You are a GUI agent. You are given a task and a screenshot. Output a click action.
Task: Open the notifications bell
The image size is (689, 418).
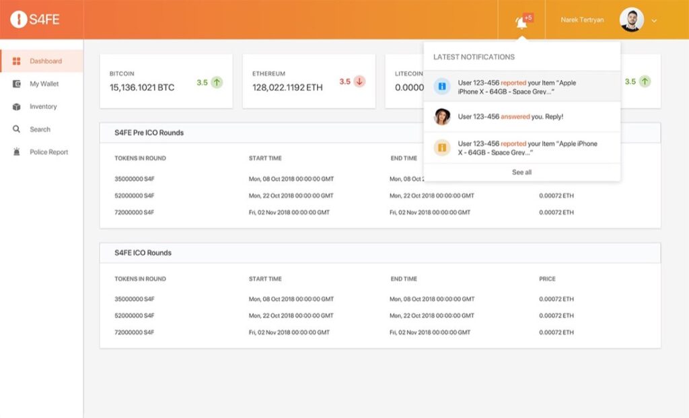(521, 22)
